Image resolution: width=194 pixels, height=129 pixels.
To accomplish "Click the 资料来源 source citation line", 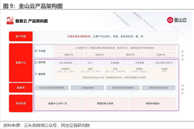I will (46, 125).
